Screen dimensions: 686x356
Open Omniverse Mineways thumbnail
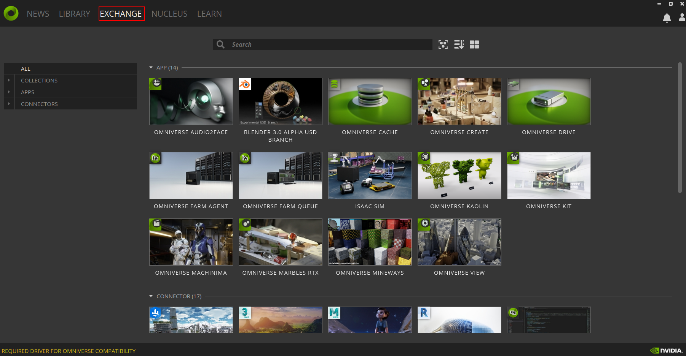(370, 242)
